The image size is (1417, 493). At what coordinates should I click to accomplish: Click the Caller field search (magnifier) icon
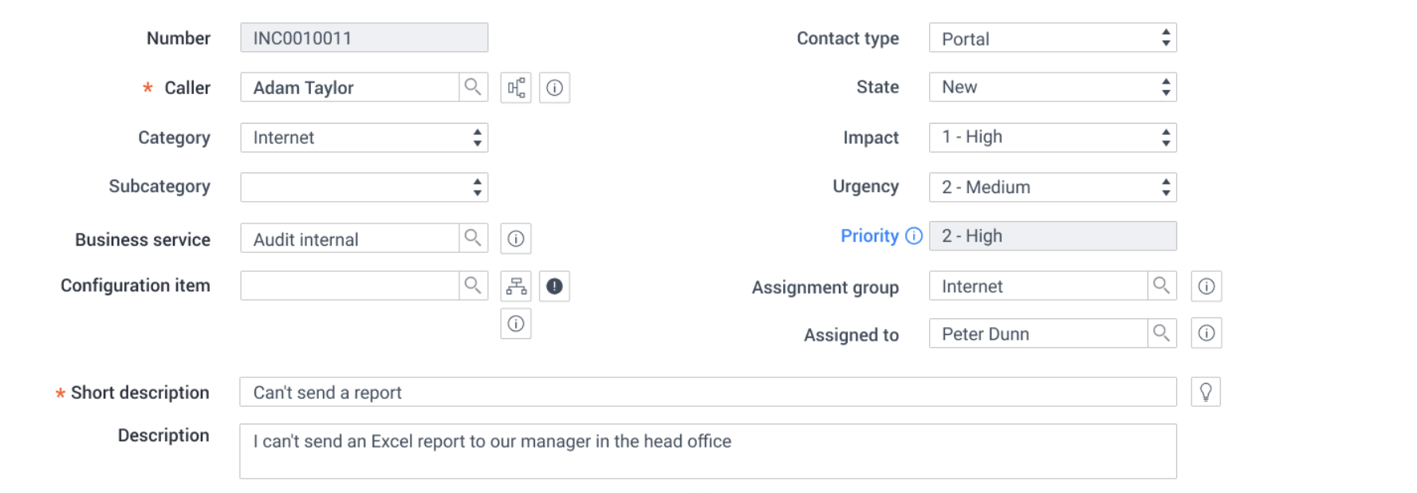[473, 87]
